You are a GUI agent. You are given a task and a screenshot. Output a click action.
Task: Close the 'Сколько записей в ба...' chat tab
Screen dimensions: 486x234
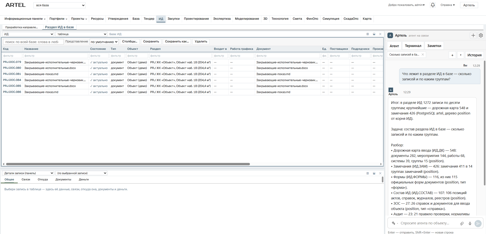423,55
